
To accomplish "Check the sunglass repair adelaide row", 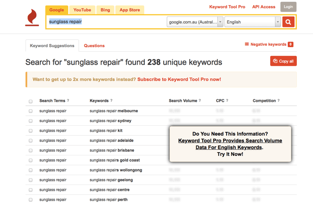I will [x=31, y=141].
